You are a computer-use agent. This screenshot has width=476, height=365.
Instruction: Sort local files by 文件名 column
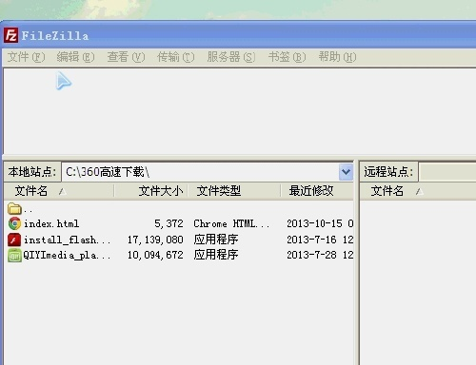point(59,191)
